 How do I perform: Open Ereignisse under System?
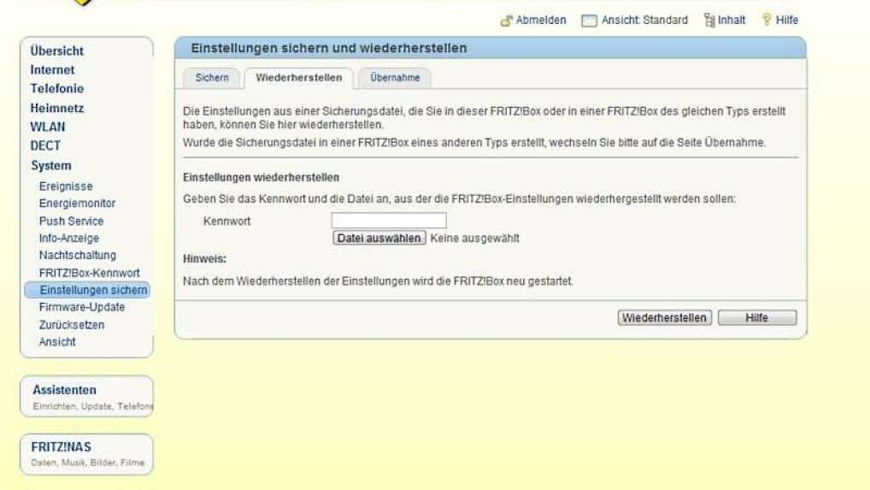[66, 186]
